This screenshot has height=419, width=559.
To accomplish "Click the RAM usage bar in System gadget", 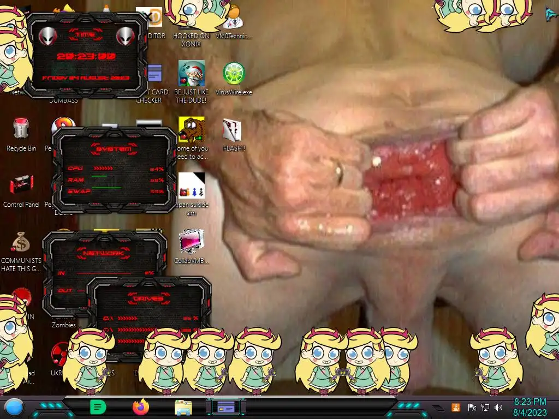I will (99, 176).
